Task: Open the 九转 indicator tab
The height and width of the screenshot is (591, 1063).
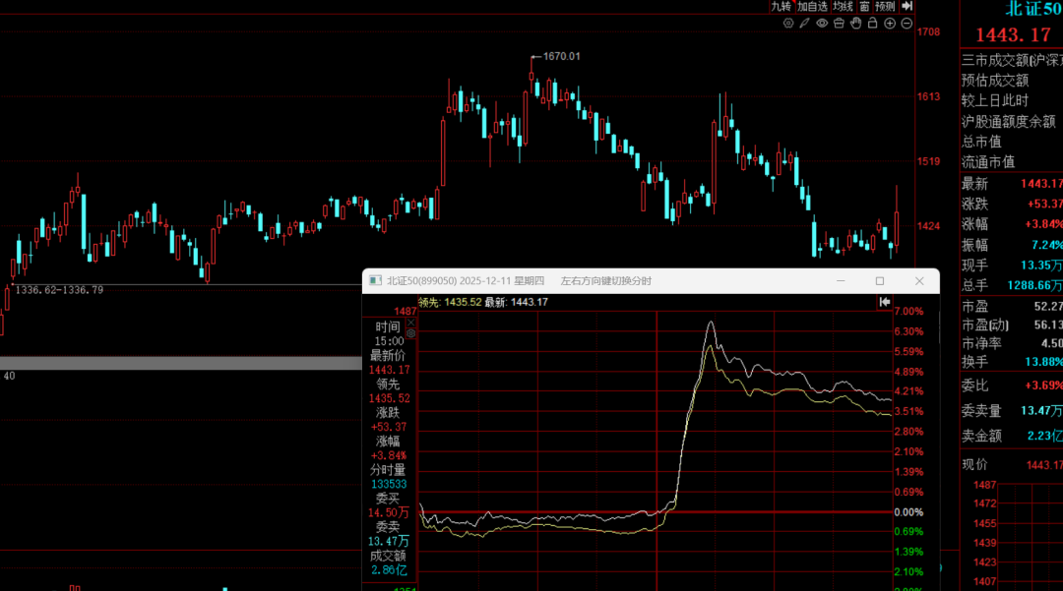Action: click(781, 6)
